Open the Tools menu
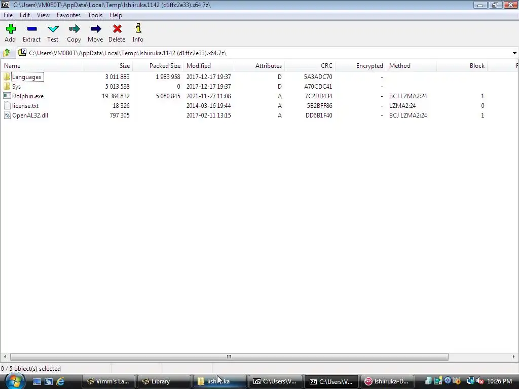The image size is (519, 389). pos(95,15)
